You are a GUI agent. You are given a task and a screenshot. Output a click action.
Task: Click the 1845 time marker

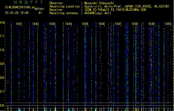pyautogui.click(x=85, y=24)
